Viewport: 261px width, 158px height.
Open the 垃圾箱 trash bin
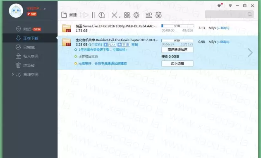point(25,66)
